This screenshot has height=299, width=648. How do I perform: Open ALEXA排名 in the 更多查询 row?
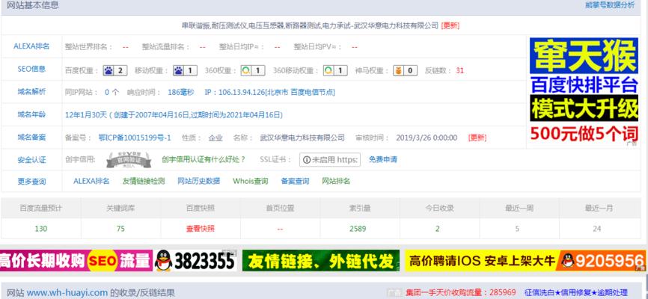[91, 182]
